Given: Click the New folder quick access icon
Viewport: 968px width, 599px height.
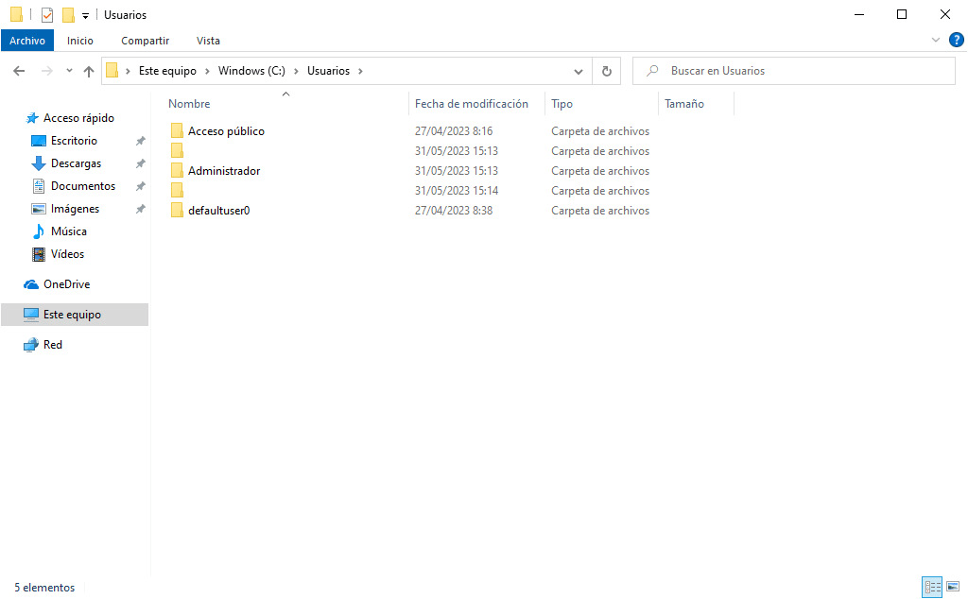Looking at the screenshot, I should pos(68,15).
